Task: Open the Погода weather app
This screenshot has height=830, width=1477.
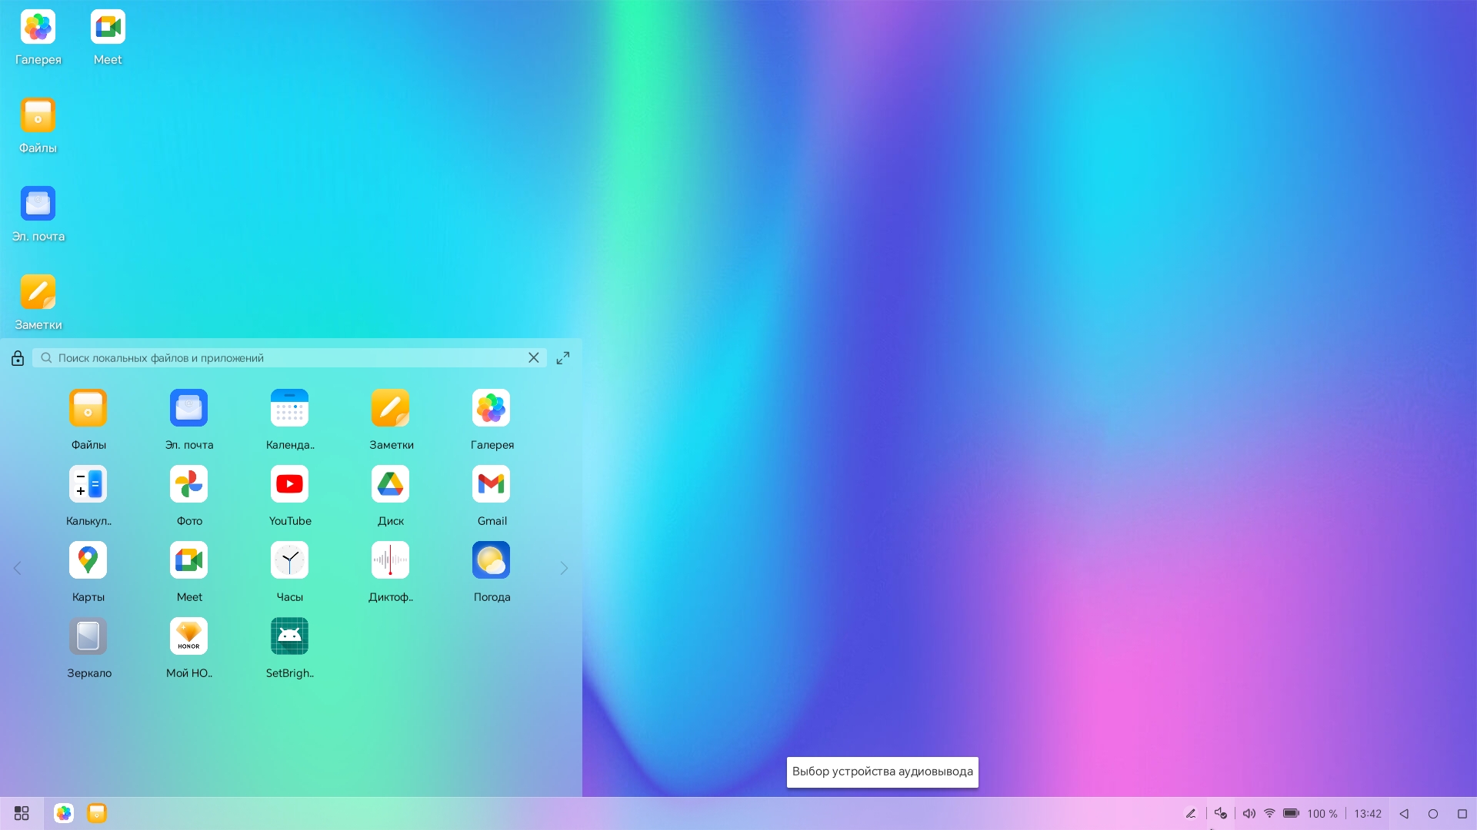Action: tap(491, 560)
